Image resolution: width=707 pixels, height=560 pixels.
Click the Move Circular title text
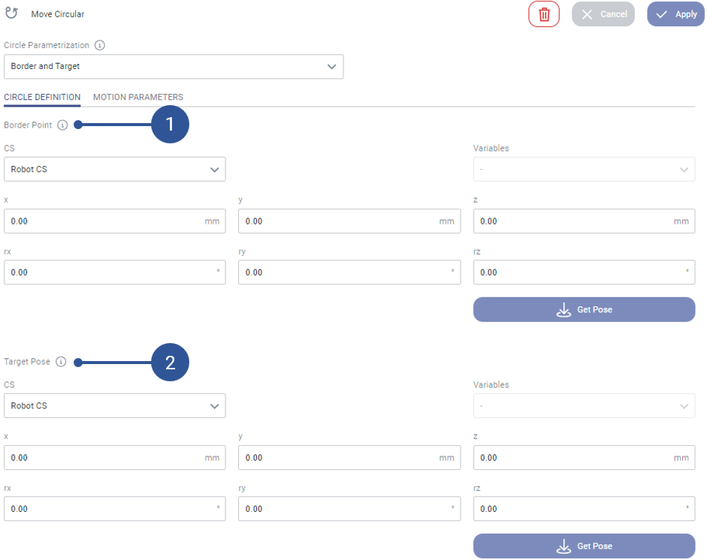coord(58,14)
